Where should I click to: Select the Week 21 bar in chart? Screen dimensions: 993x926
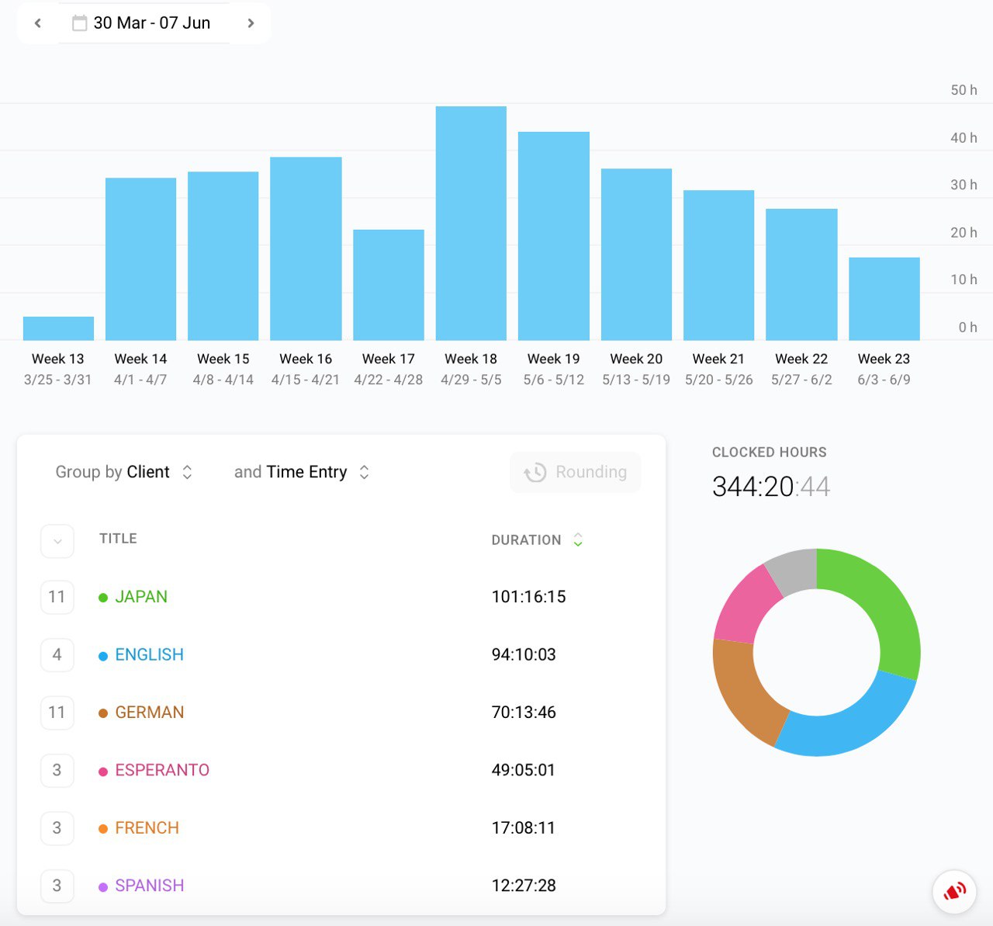(719, 265)
